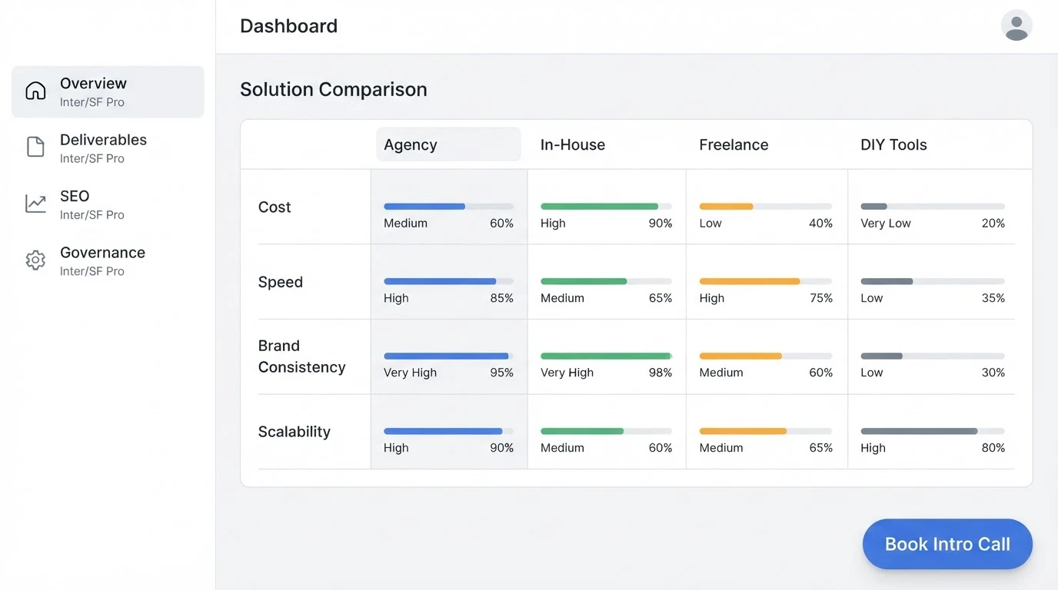Image resolution: width=1058 pixels, height=590 pixels.
Task: Select the SEO sidebar entry
Action: tap(108, 204)
